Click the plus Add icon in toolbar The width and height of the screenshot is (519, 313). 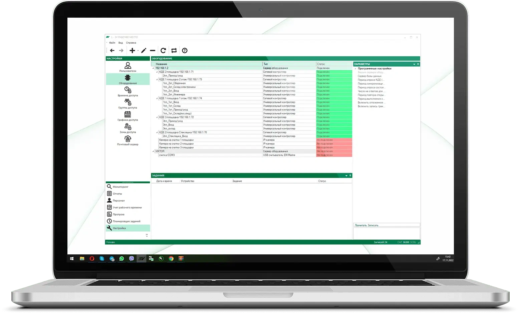pyautogui.click(x=132, y=51)
